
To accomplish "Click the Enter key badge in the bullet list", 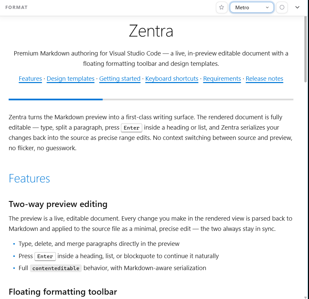I will tap(45, 256).
